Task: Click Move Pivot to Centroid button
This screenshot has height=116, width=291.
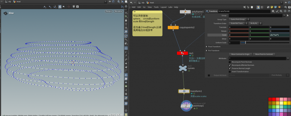Action: click(264, 54)
